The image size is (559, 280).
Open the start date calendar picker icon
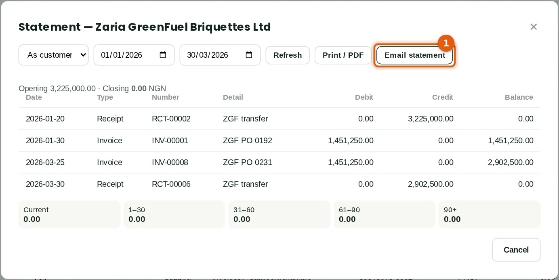click(163, 55)
